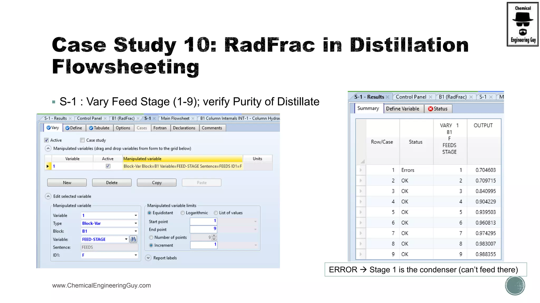Click the Vary tab checkmark icon
Screen dimensions: 540x303
[49, 128]
